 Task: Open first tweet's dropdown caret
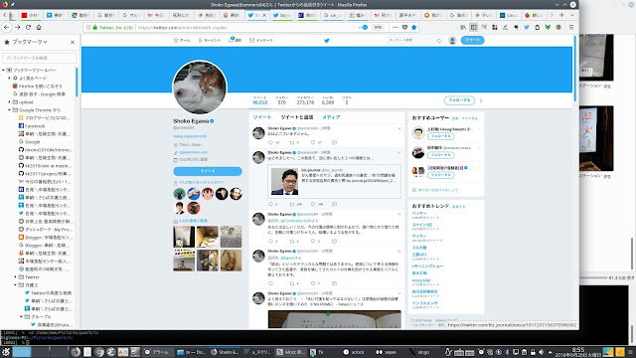398,128
